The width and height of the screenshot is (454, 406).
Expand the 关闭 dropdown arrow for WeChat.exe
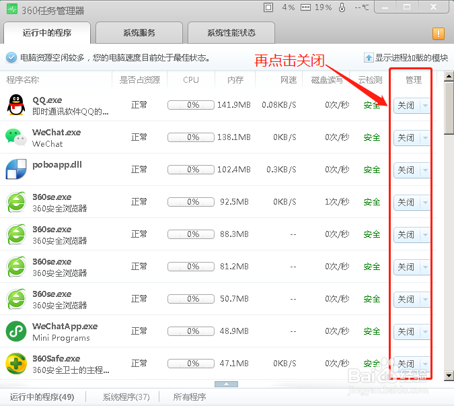coord(425,137)
